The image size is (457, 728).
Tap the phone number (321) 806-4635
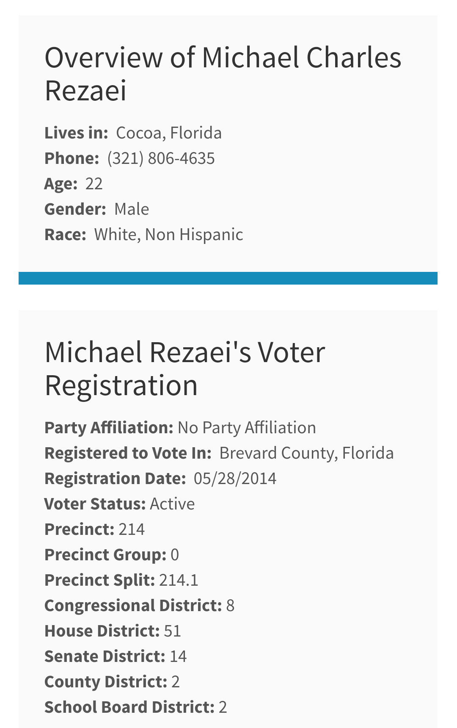(x=161, y=158)
